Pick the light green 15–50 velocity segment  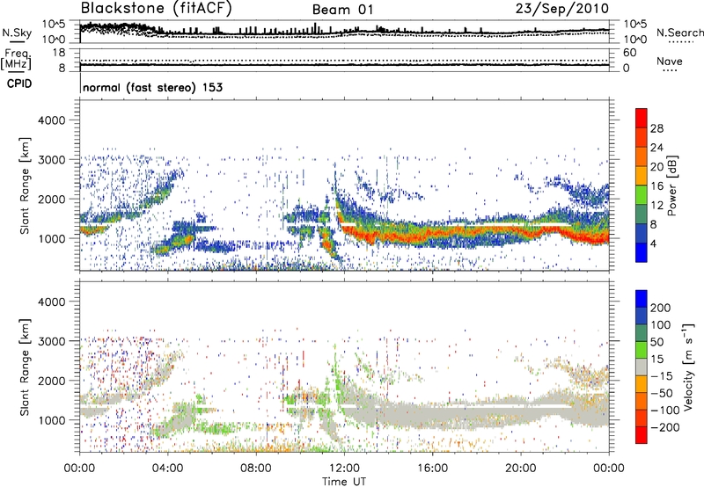(642, 350)
